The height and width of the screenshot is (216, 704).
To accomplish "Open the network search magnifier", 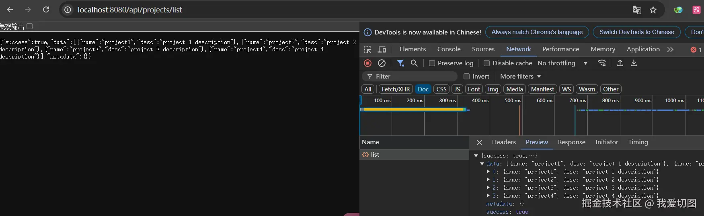I will click(414, 63).
